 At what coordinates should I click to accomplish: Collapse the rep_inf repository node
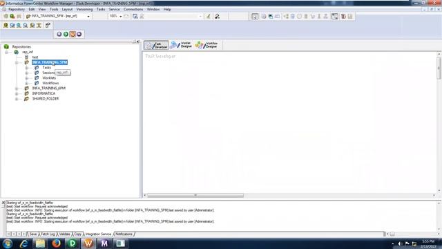click(x=6, y=52)
